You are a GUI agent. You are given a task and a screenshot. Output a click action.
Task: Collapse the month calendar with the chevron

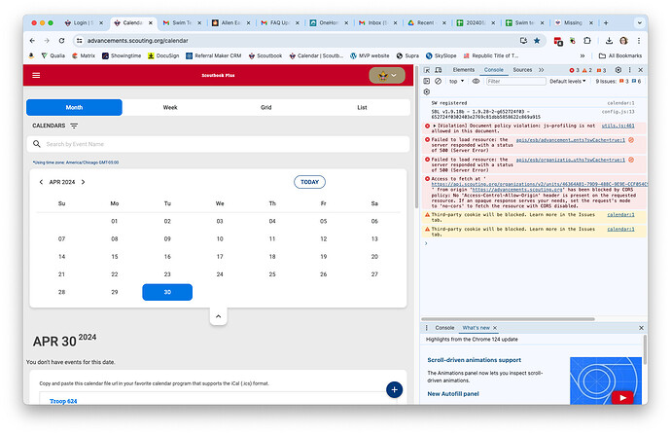[x=218, y=316]
